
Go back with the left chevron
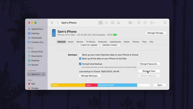pyautogui.click(x=52, y=23)
